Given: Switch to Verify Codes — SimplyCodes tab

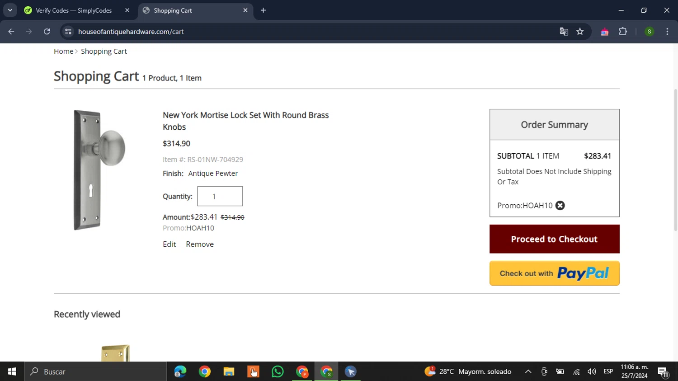Looking at the screenshot, I should coord(74,10).
